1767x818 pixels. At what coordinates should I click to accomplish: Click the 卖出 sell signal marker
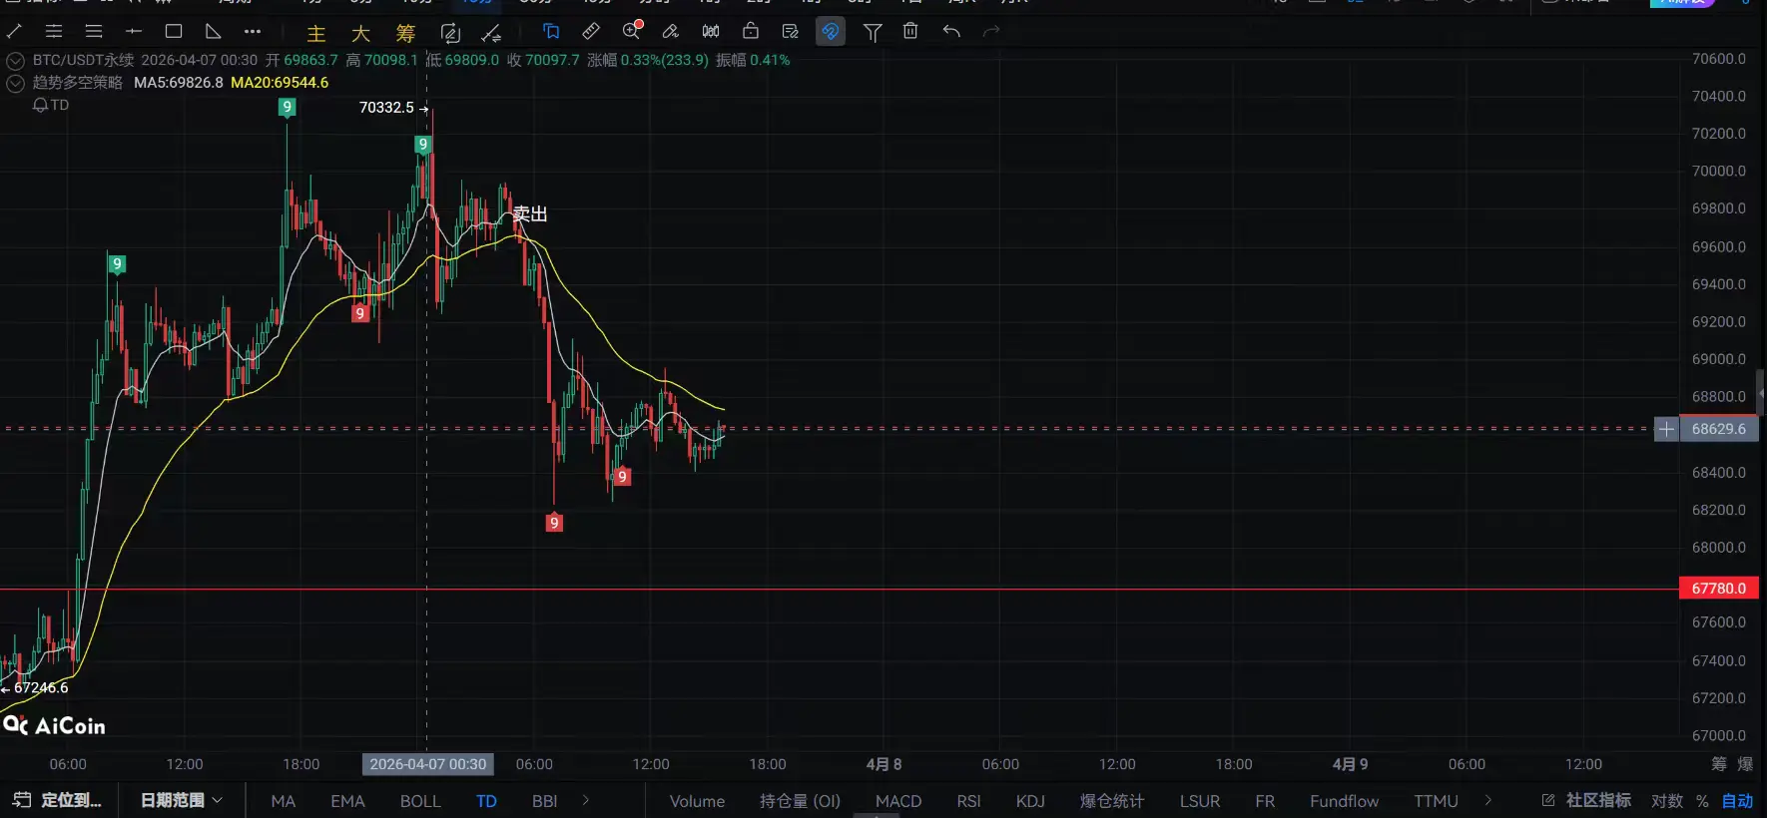tap(530, 214)
